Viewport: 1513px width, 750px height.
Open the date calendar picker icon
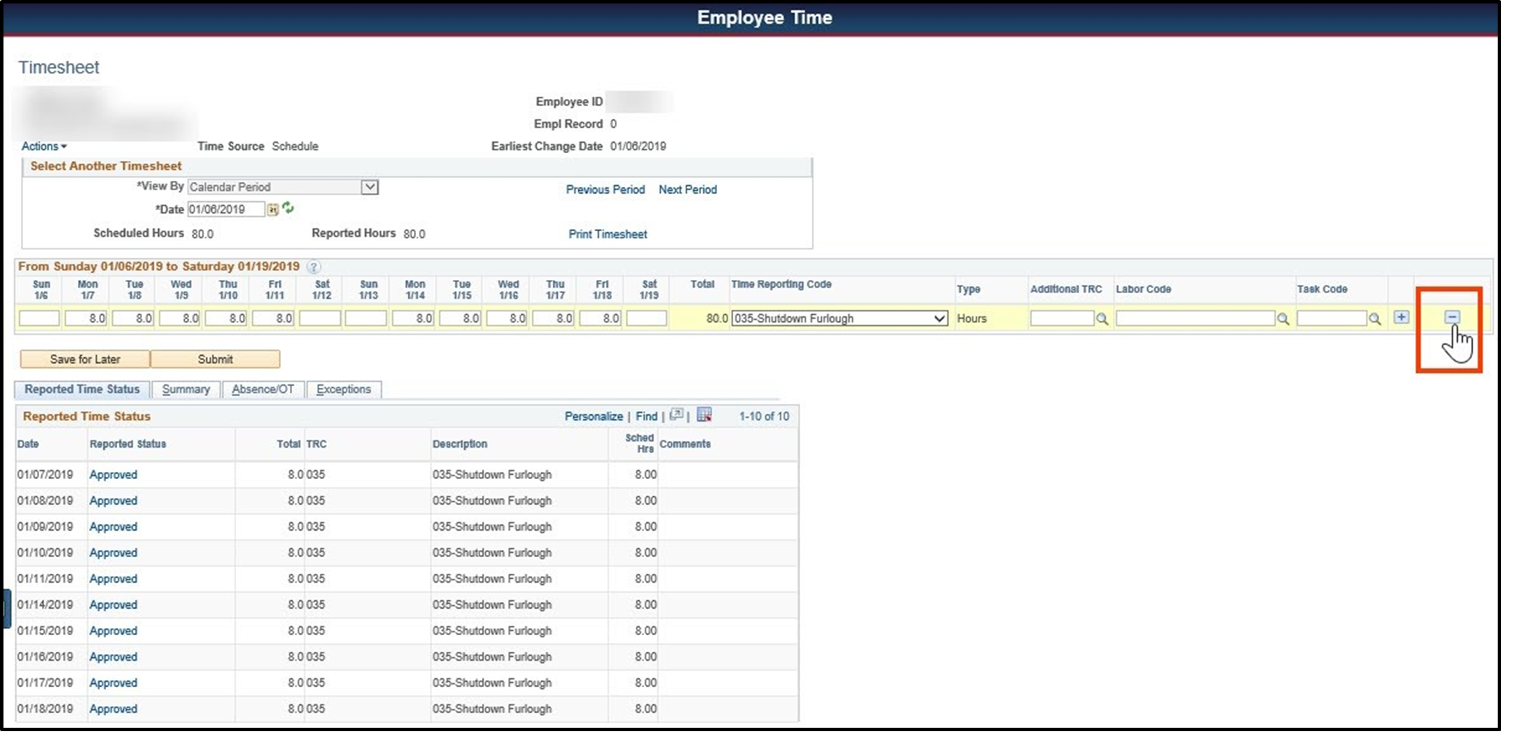pos(273,209)
